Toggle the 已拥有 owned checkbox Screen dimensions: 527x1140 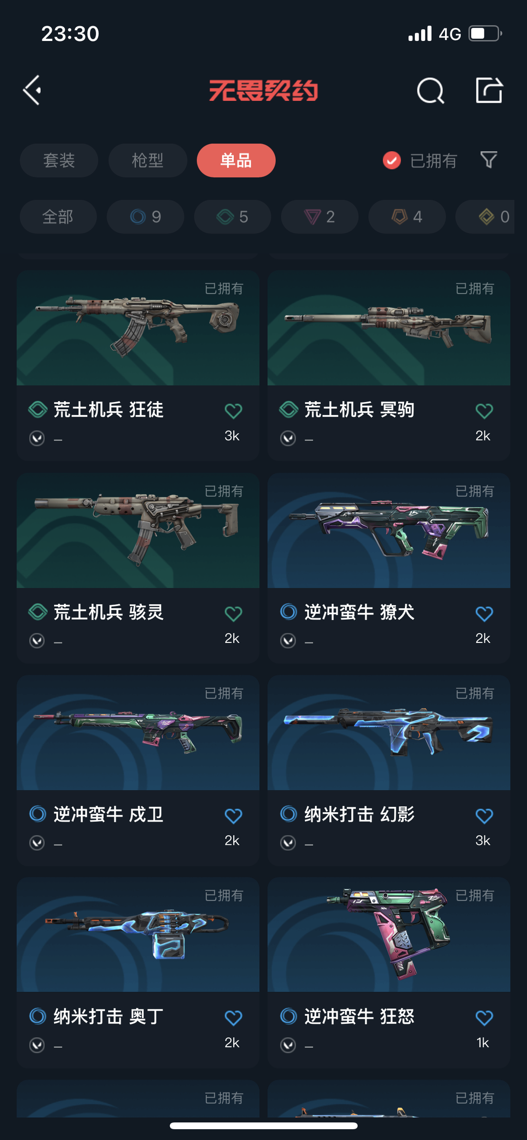pyautogui.click(x=392, y=160)
